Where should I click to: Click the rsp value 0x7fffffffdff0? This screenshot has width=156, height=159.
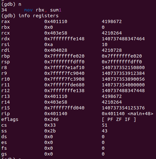64,62
